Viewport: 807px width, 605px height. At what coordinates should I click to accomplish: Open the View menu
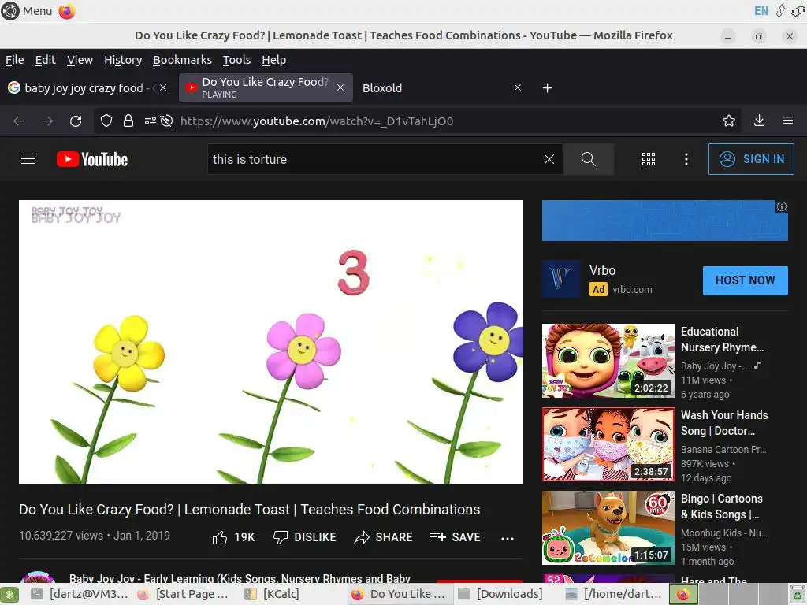click(x=80, y=60)
